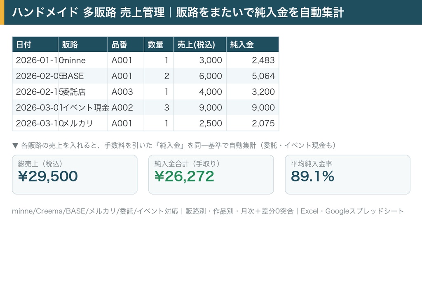Click the 総売上（税込） card label
422x283 pixels.
click(40, 164)
